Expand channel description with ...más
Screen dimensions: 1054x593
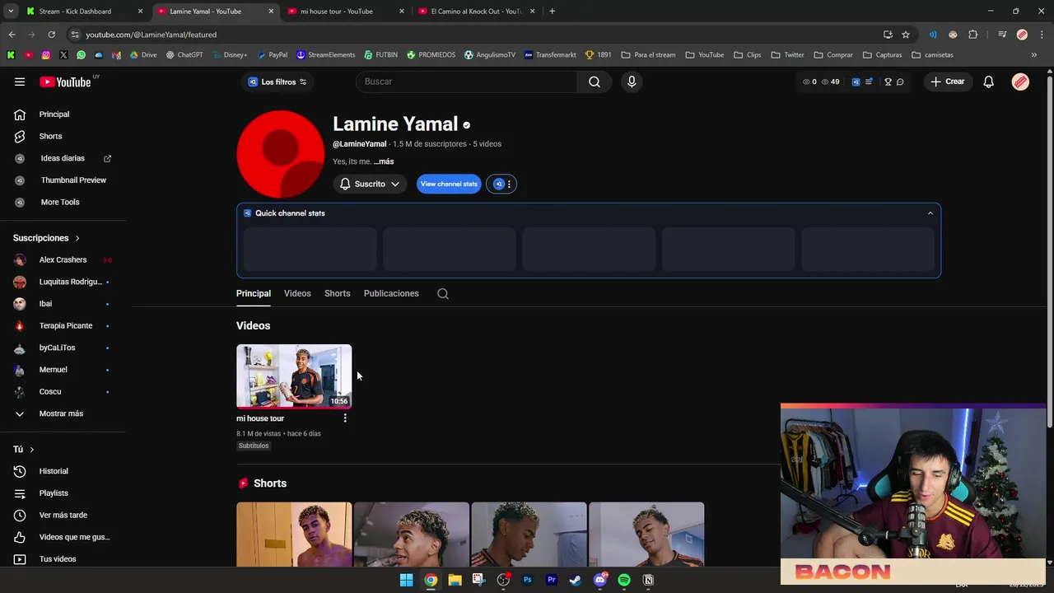[x=384, y=161]
